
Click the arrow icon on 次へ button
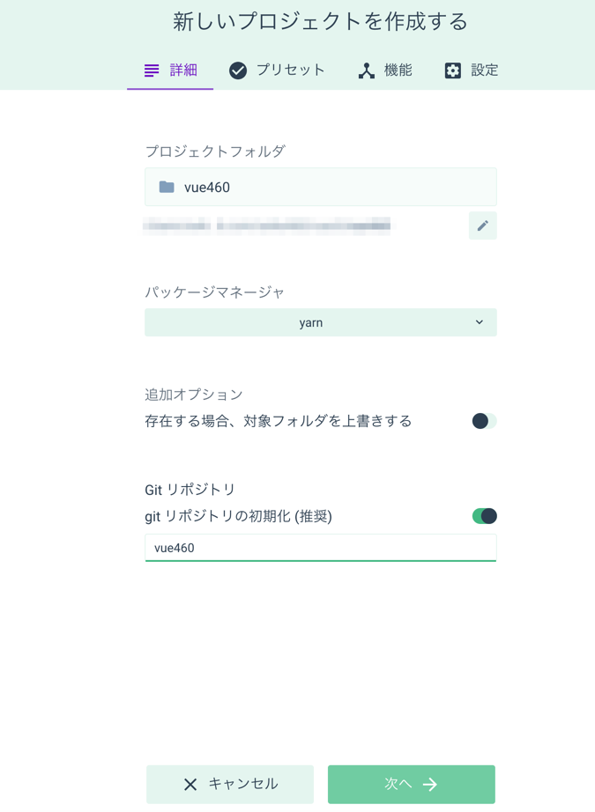pos(429,785)
